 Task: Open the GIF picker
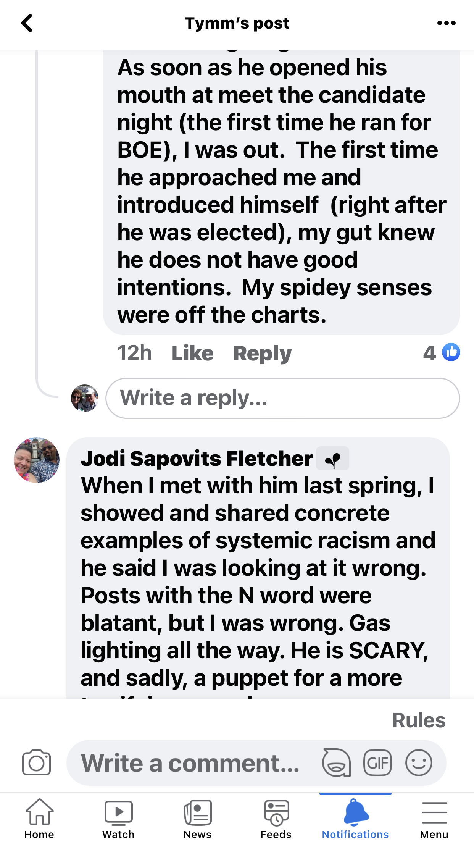(377, 763)
